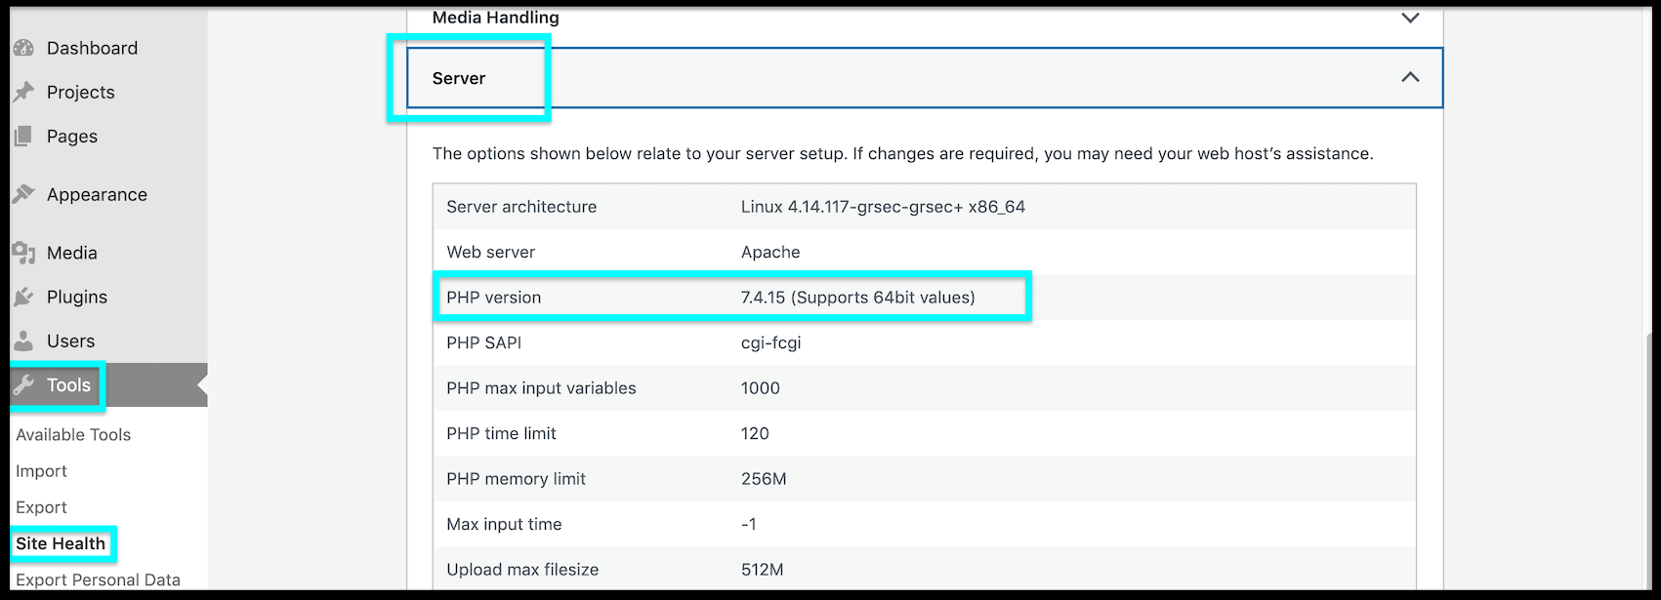
Task: Click the Pages stacked-sheets icon
Action: point(23,137)
